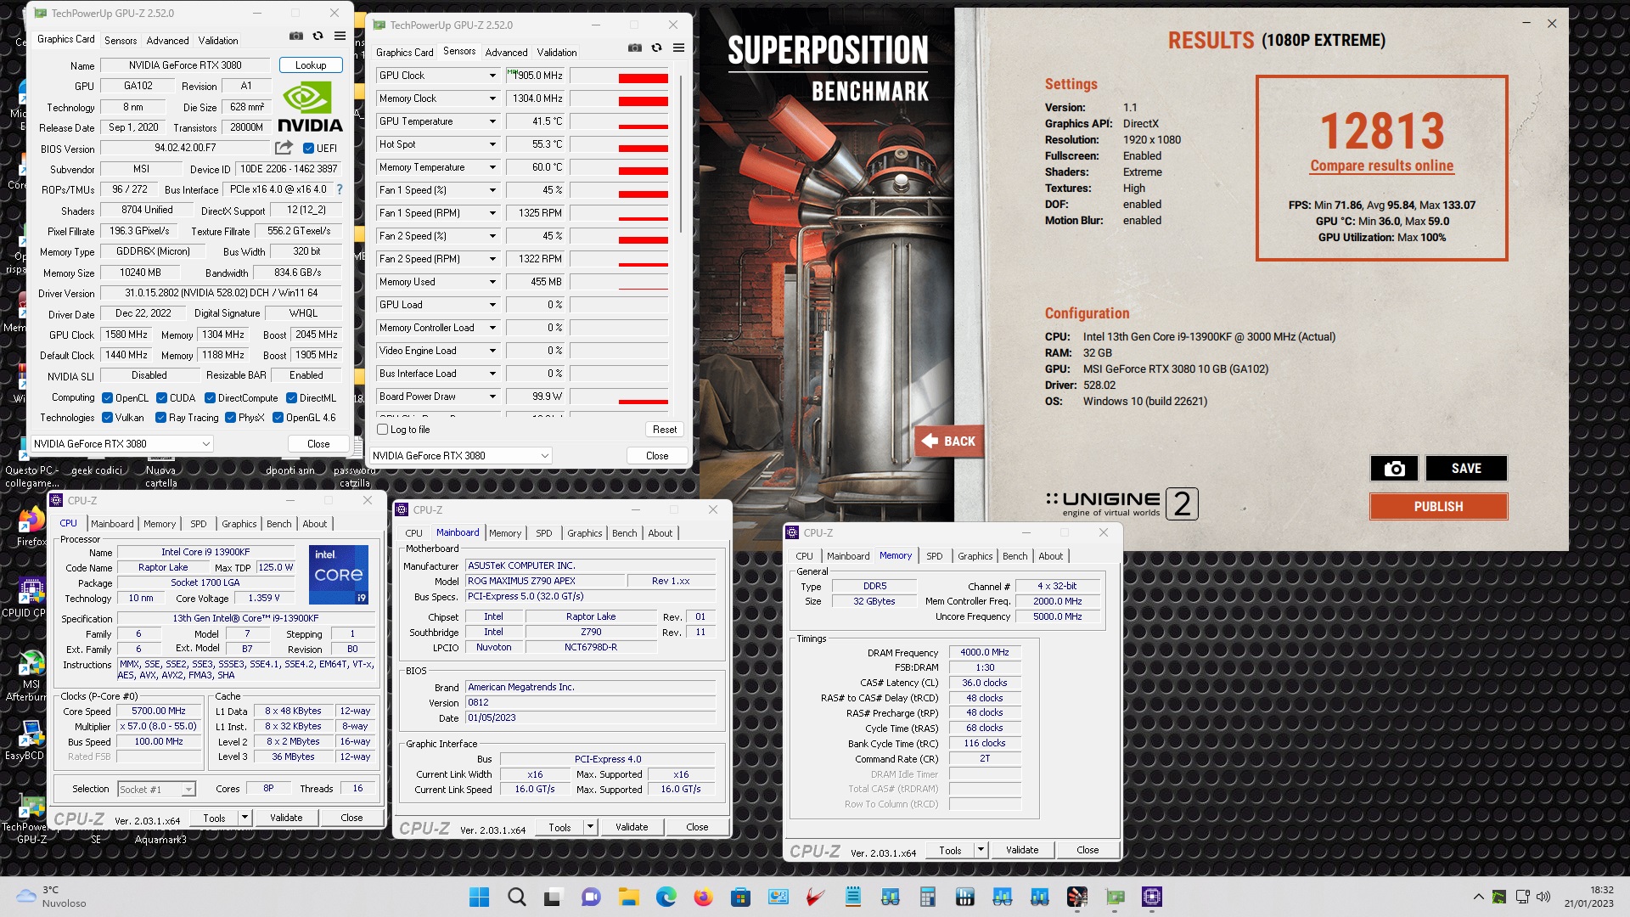1630x917 pixels.
Task: Click Board Power Draw sensor graph
Action: [x=620, y=397]
